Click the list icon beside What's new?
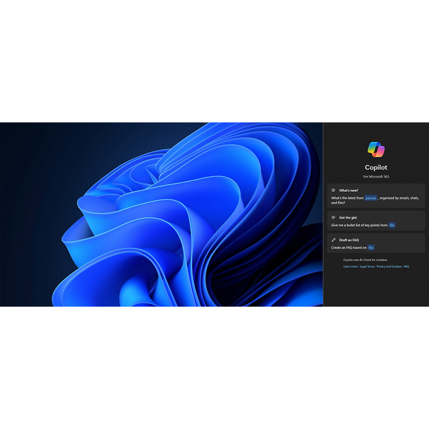429x429 pixels. [x=334, y=190]
